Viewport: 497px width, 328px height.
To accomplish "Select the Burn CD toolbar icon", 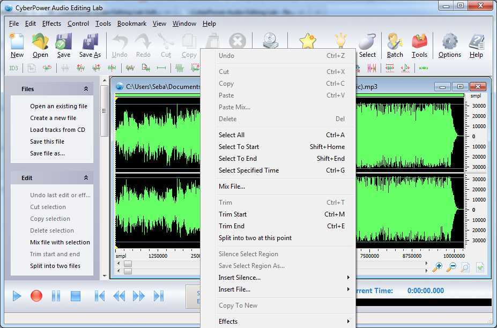I will [270, 40].
